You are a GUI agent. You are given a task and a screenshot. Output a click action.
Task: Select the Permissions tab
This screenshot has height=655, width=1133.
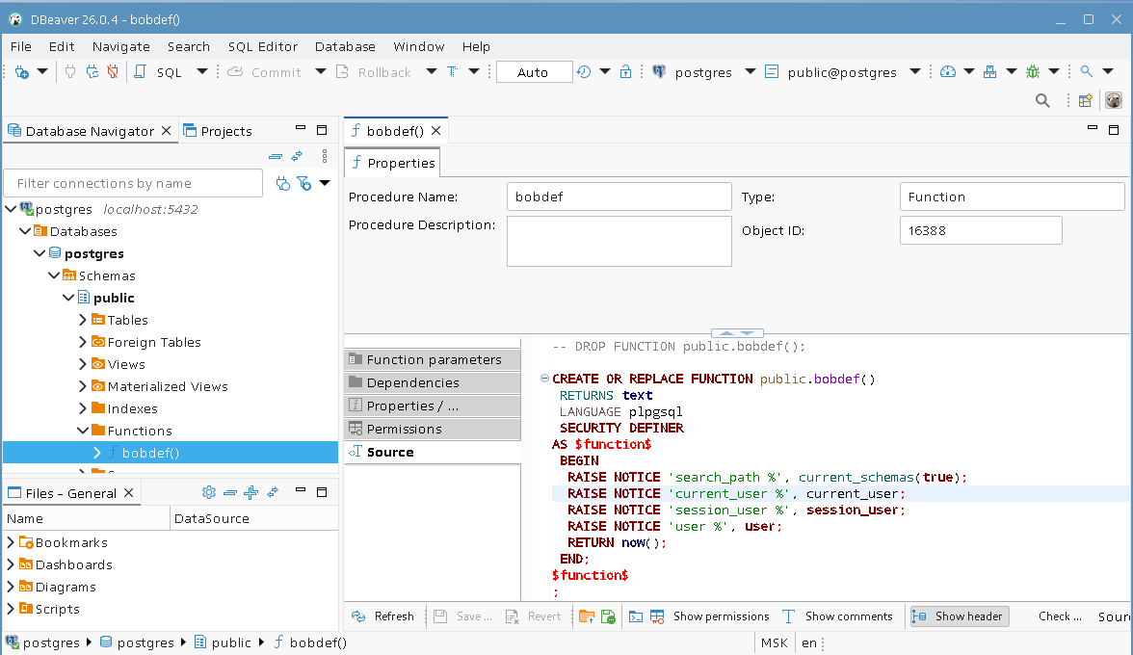pos(432,429)
